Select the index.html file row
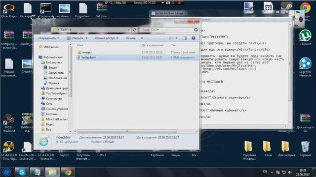Viewport: 316px width, 177px height. [x=138, y=58]
